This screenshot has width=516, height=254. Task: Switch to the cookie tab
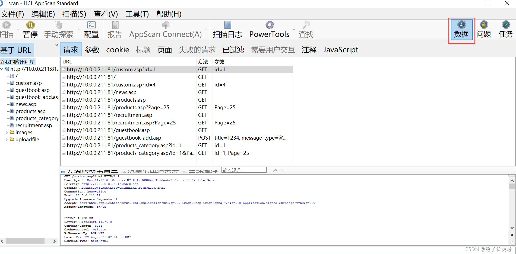coord(118,50)
